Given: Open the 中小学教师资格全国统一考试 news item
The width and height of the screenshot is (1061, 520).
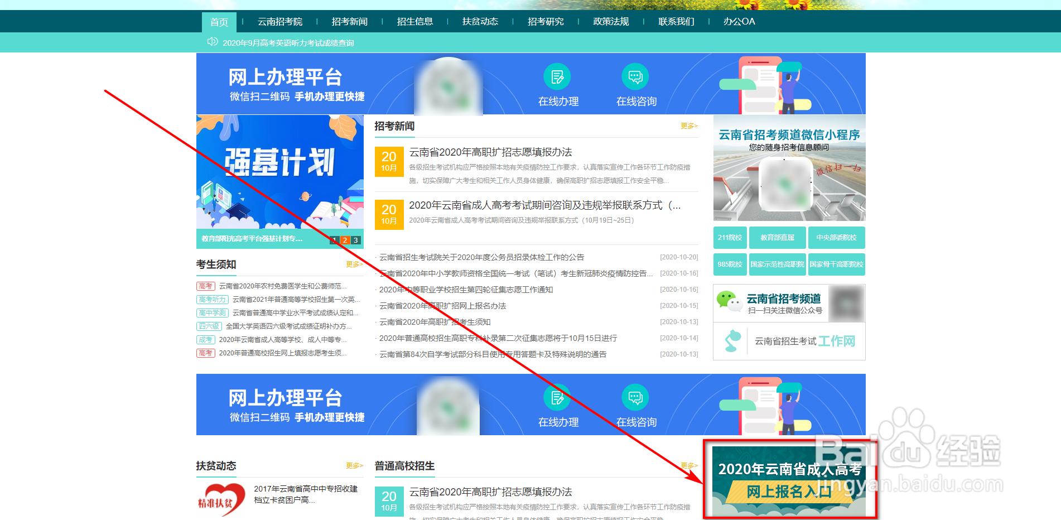Looking at the screenshot, I should (516, 273).
